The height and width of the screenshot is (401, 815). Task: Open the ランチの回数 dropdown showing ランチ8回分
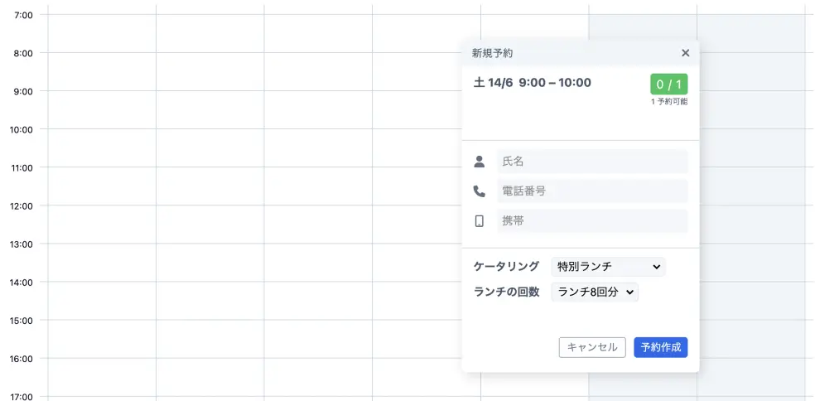point(595,292)
